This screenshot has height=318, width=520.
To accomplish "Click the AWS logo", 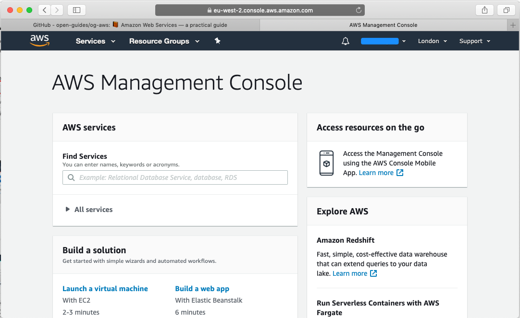I will pyautogui.click(x=40, y=40).
